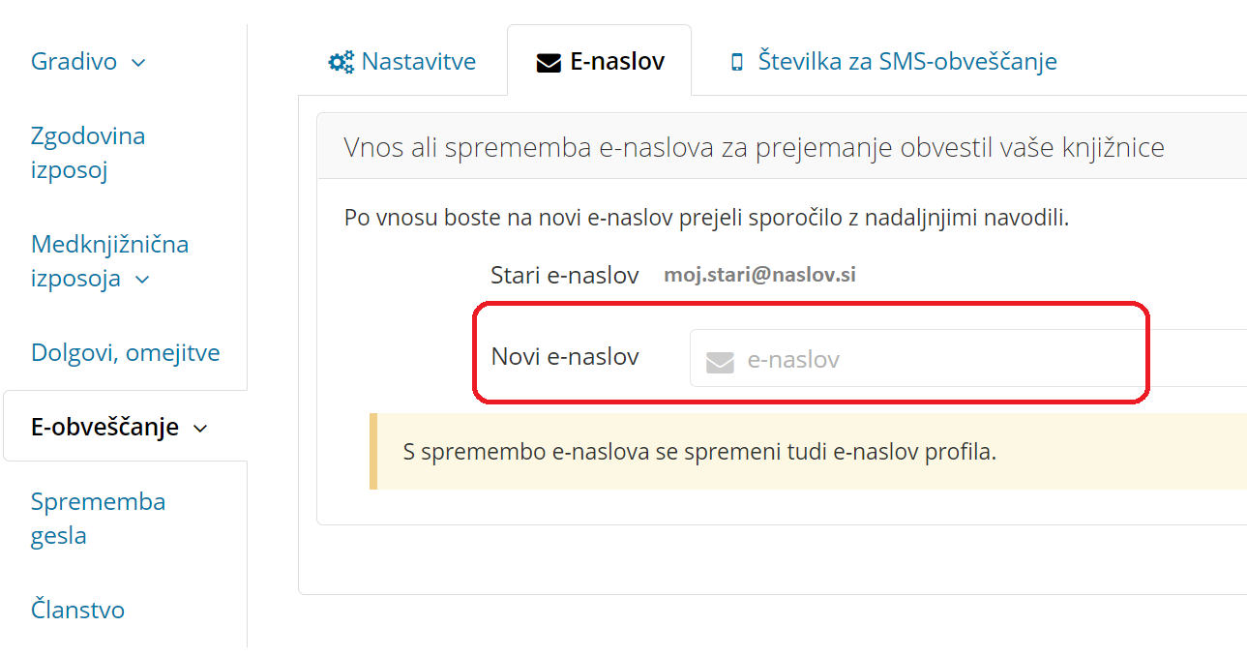This screenshot has height=656, width=1247.
Task: Click the envelope icon inside e-naslov field
Action: click(x=720, y=361)
